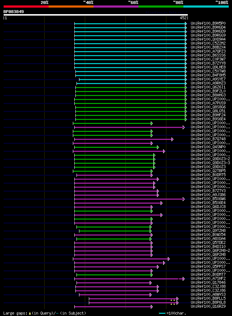Click the cyan ~100% identity legend segment
Viewport: 232px width, 316px height.
point(206,7)
